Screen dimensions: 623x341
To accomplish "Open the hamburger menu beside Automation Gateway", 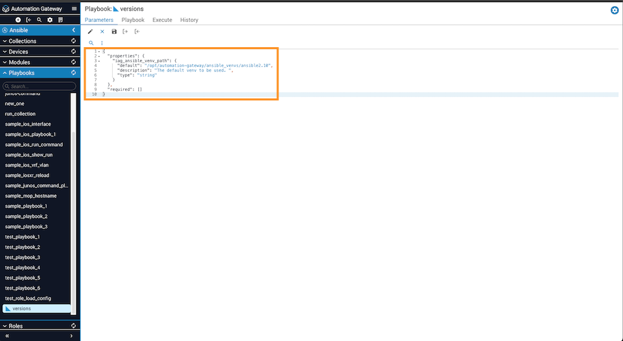I will coord(74,9).
